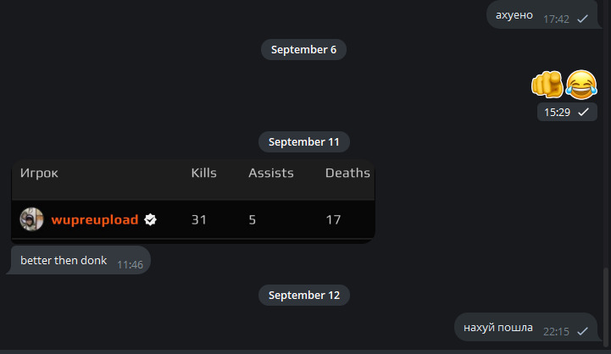611x354 pixels.
Task: Click the read checkmark on the 17:42 message
Action: 582,18
